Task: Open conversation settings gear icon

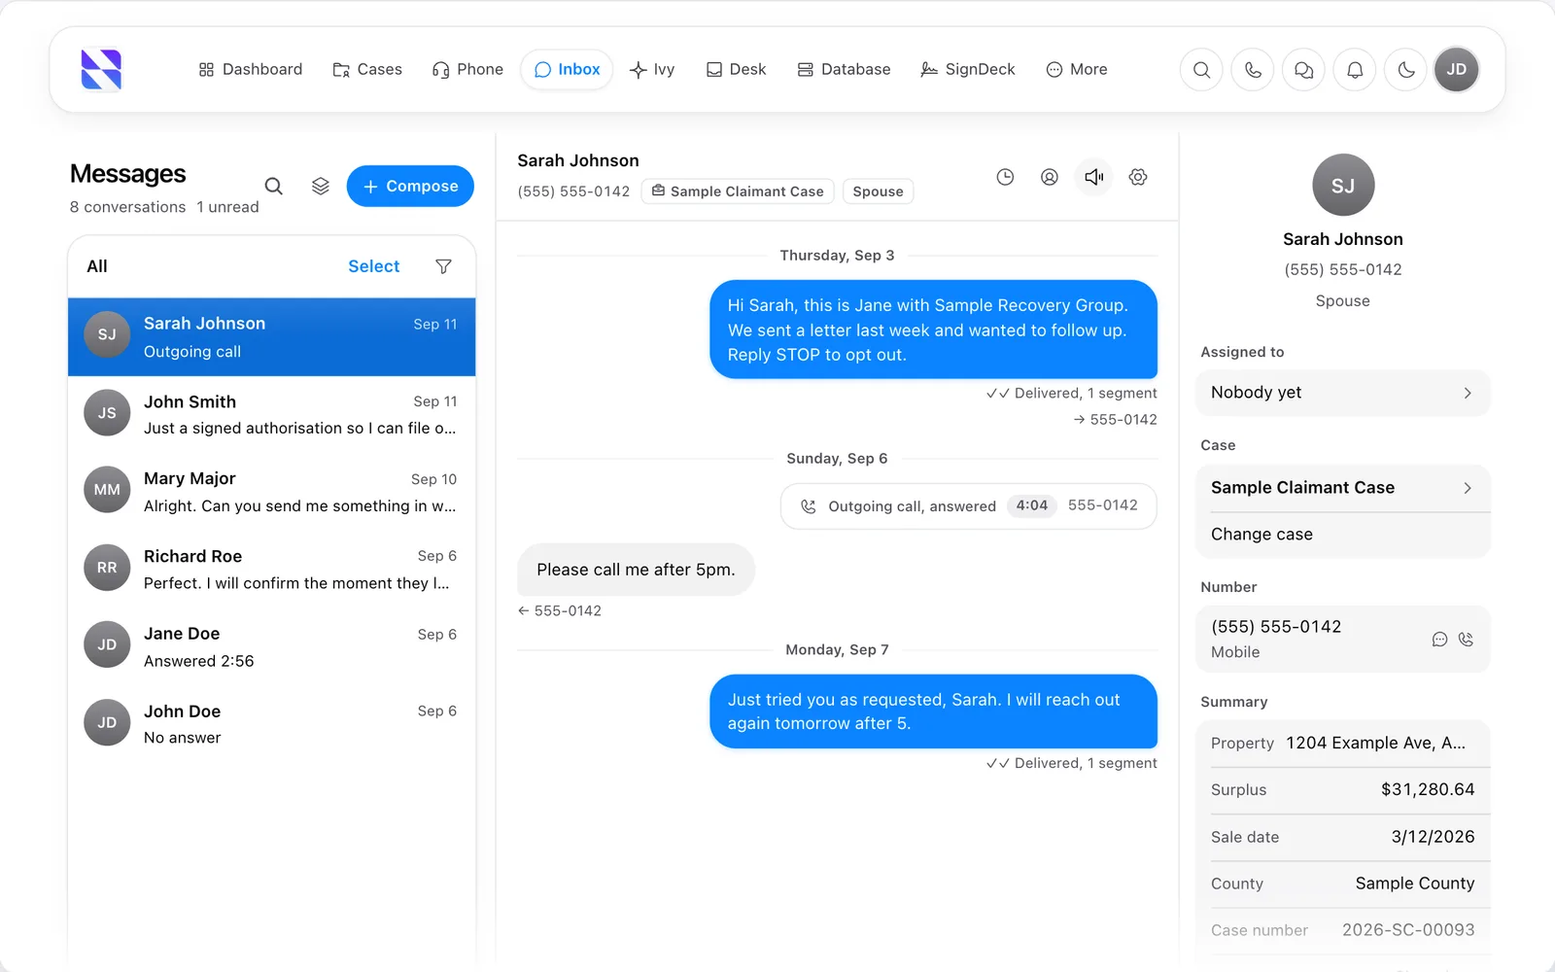Action: coord(1138,177)
